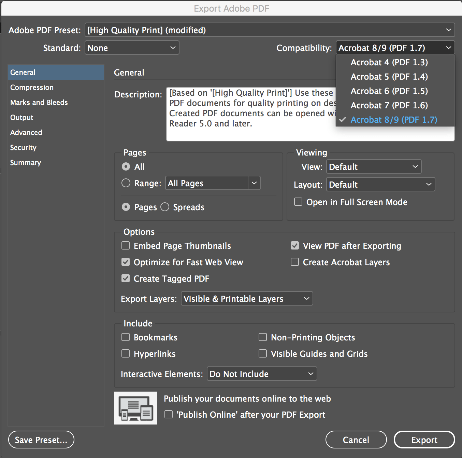The image size is (462, 458).
Task: Switch to the Compression section
Action: (32, 87)
